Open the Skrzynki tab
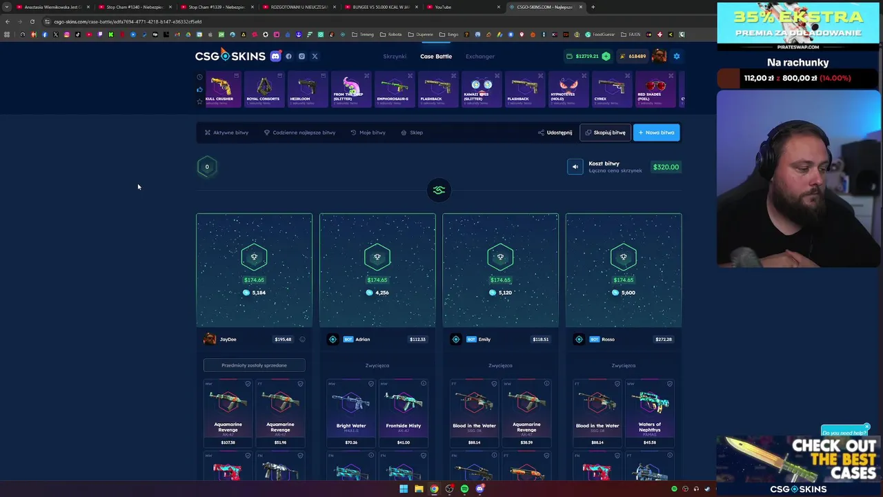Screen dimensions: 883x497 (x=395, y=57)
